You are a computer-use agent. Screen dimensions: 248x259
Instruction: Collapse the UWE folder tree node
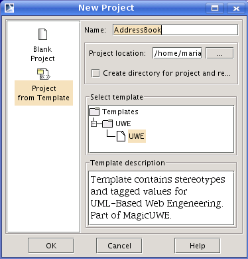tap(94, 124)
